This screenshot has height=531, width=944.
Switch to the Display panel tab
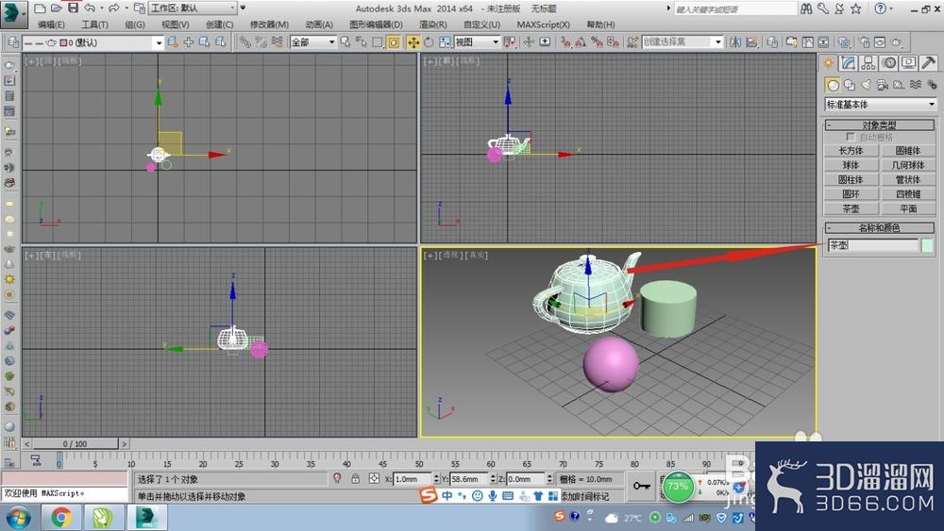[x=908, y=62]
